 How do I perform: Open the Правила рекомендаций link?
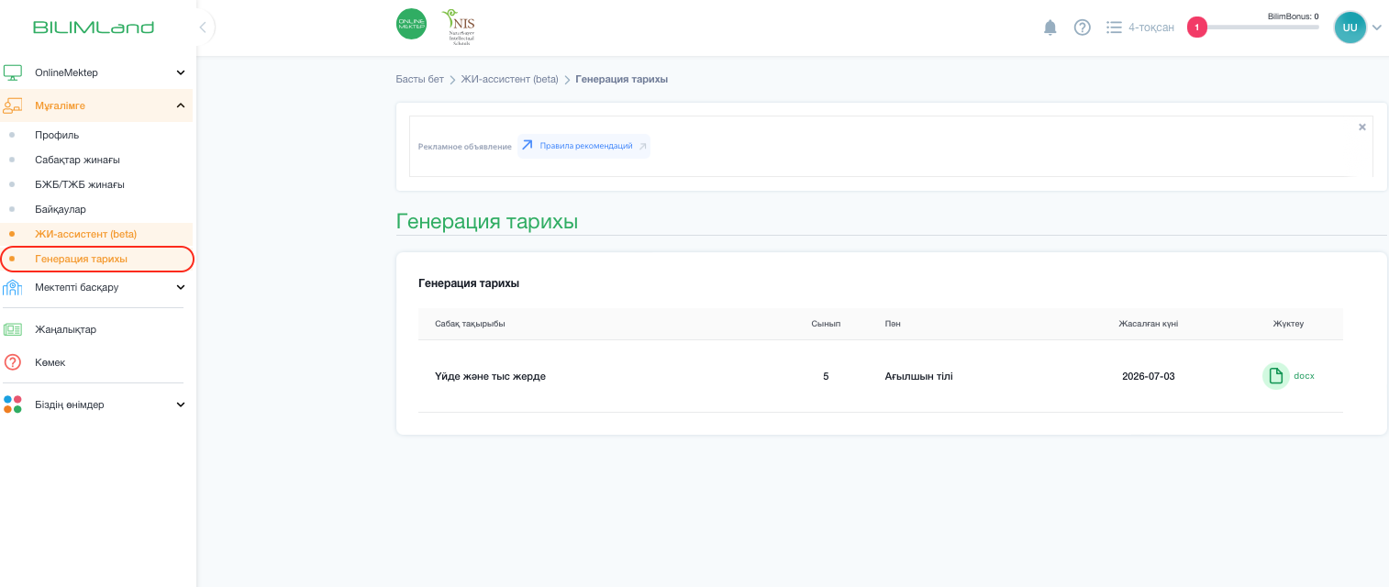point(585,146)
